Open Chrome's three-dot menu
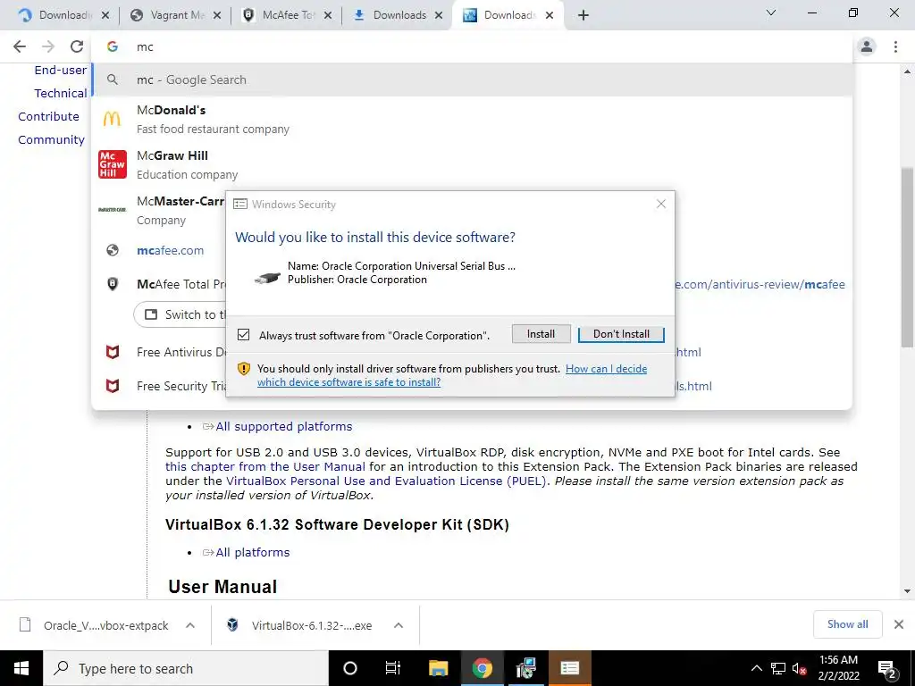Screen dimensions: 915x686 coord(895,46)
